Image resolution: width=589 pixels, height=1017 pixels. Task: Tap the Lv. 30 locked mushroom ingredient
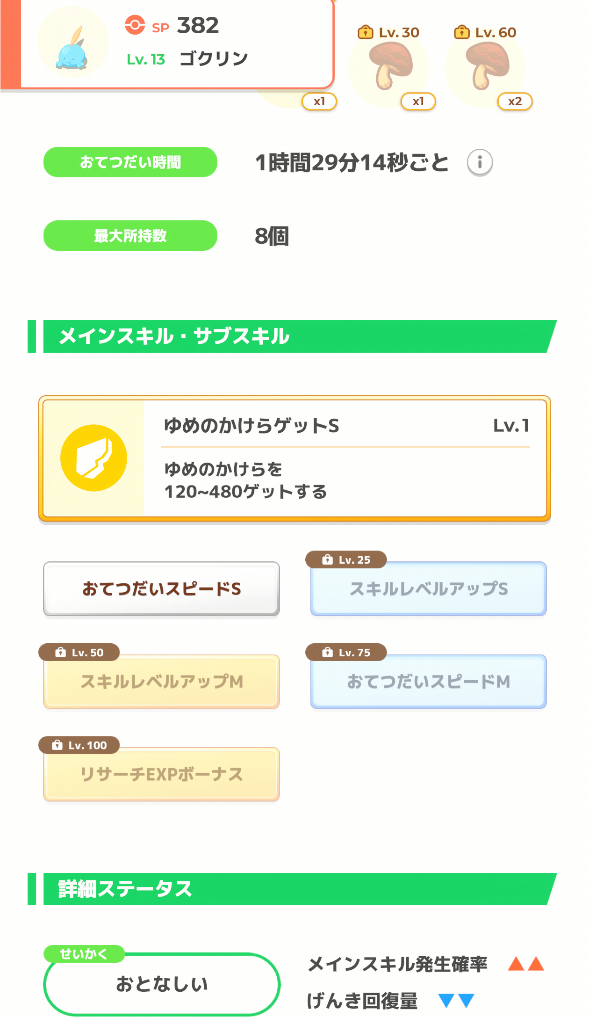[x=391, y=65]
